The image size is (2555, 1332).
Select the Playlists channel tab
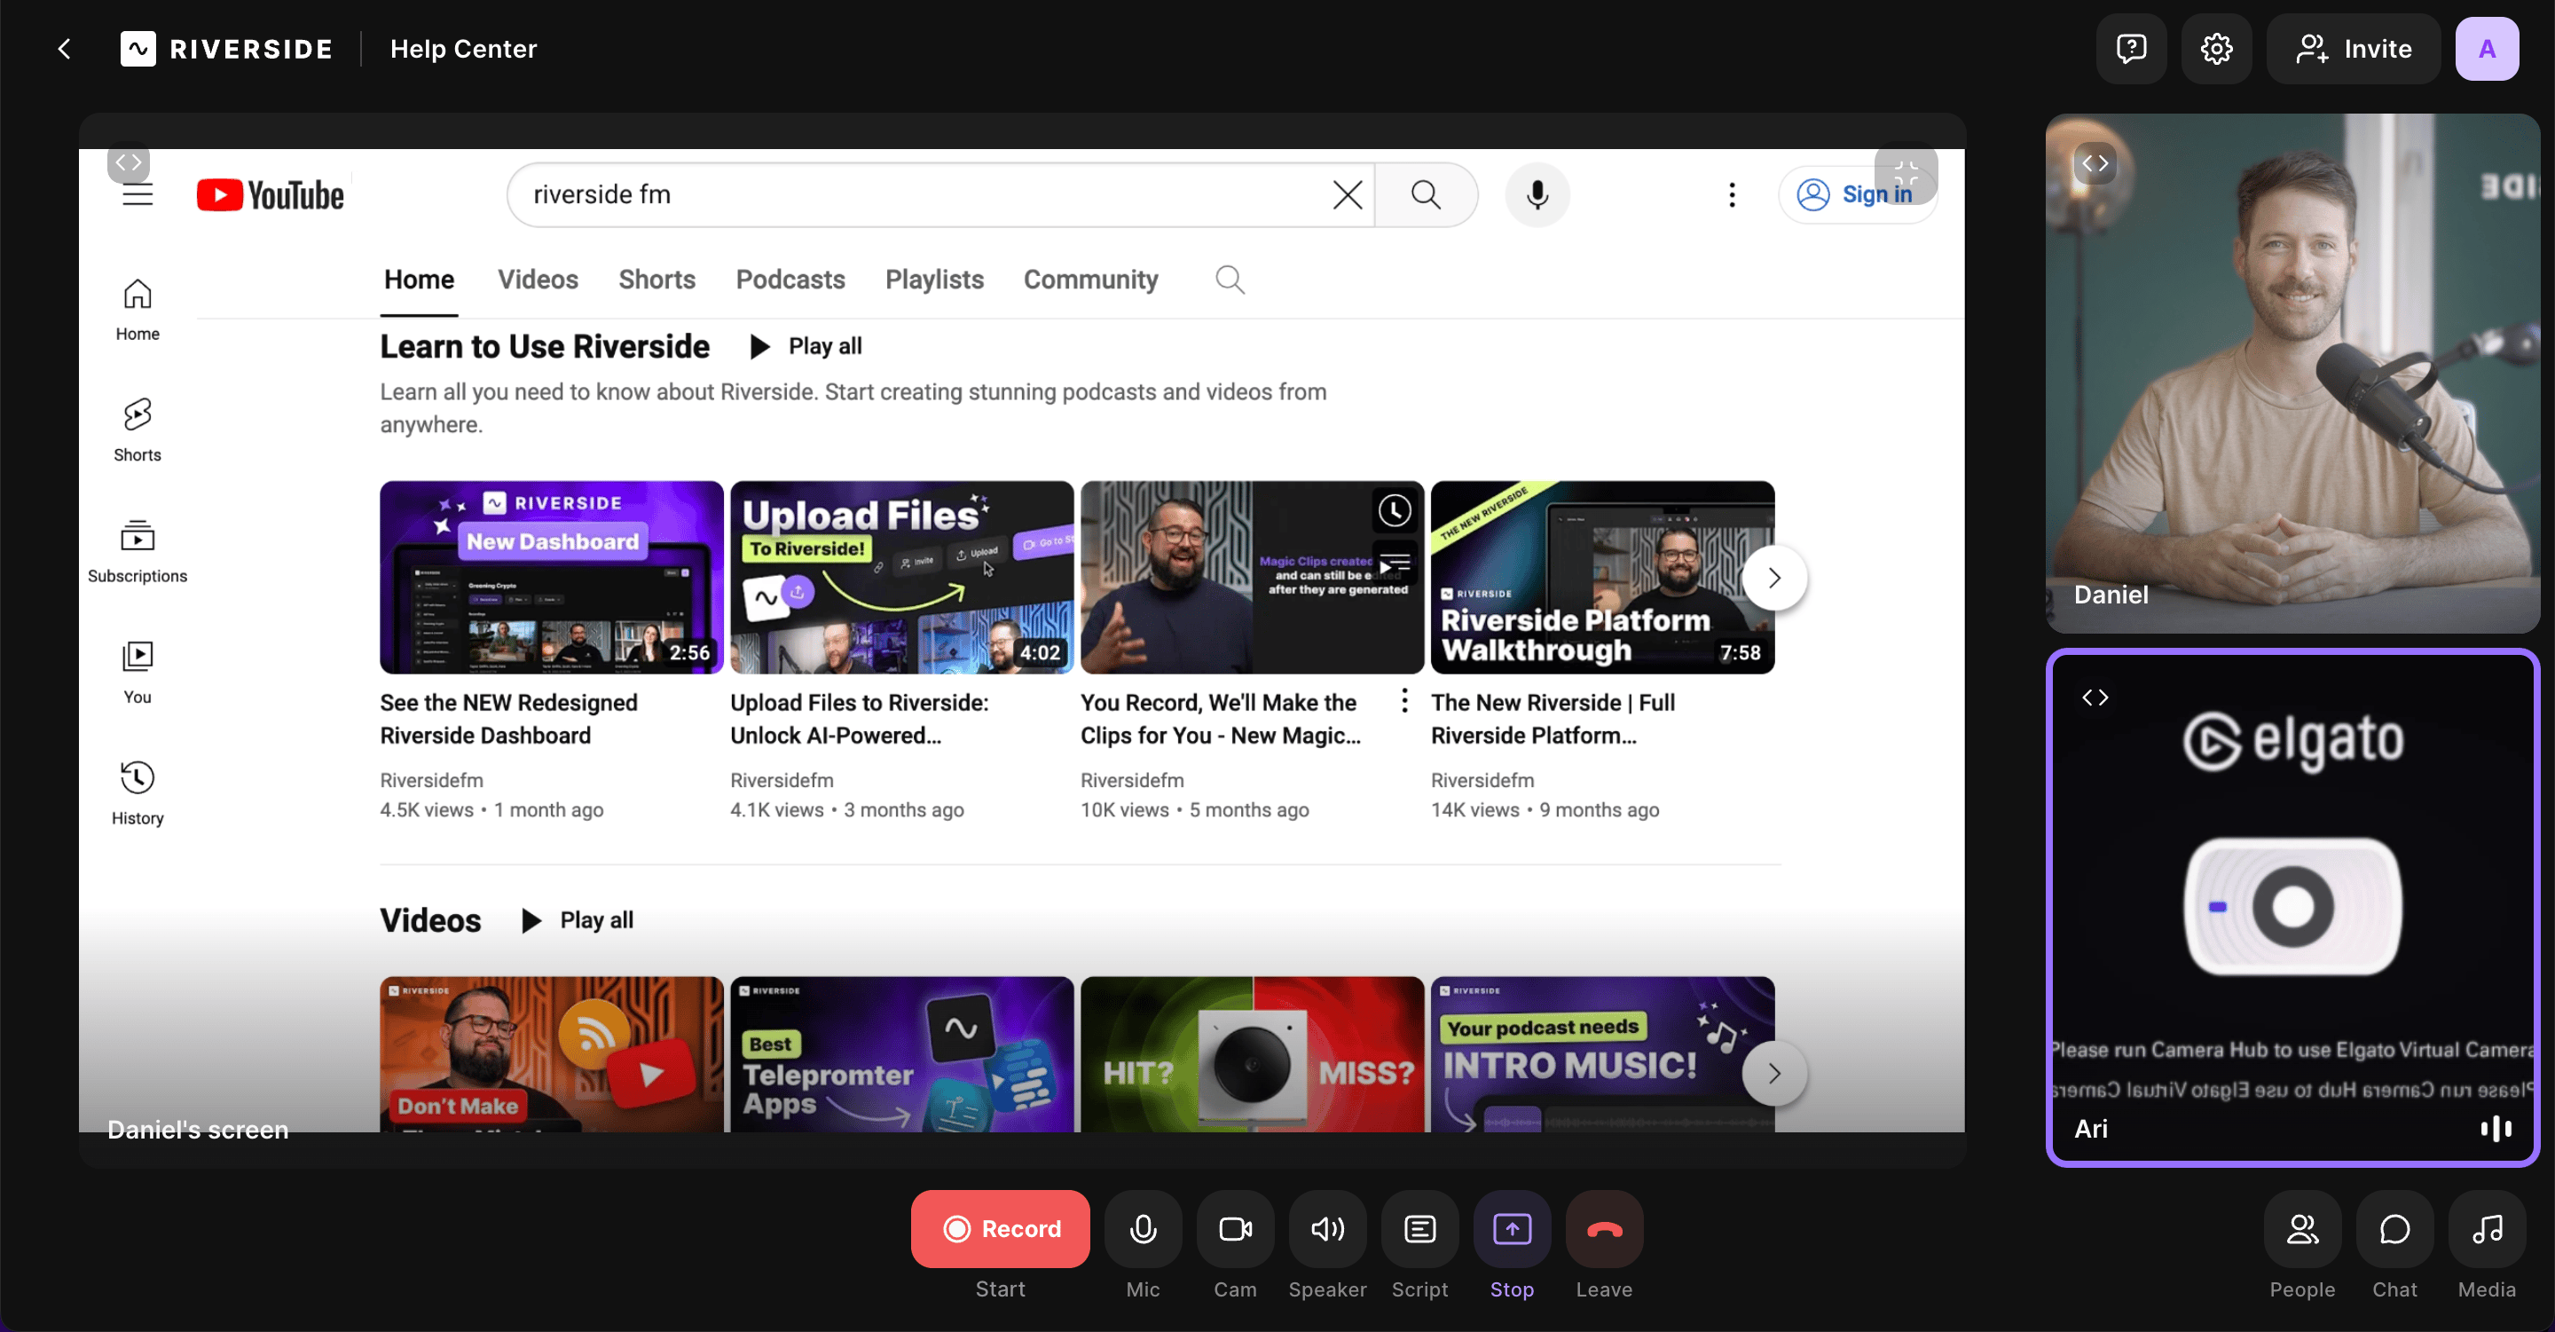[x=933, y=280]
